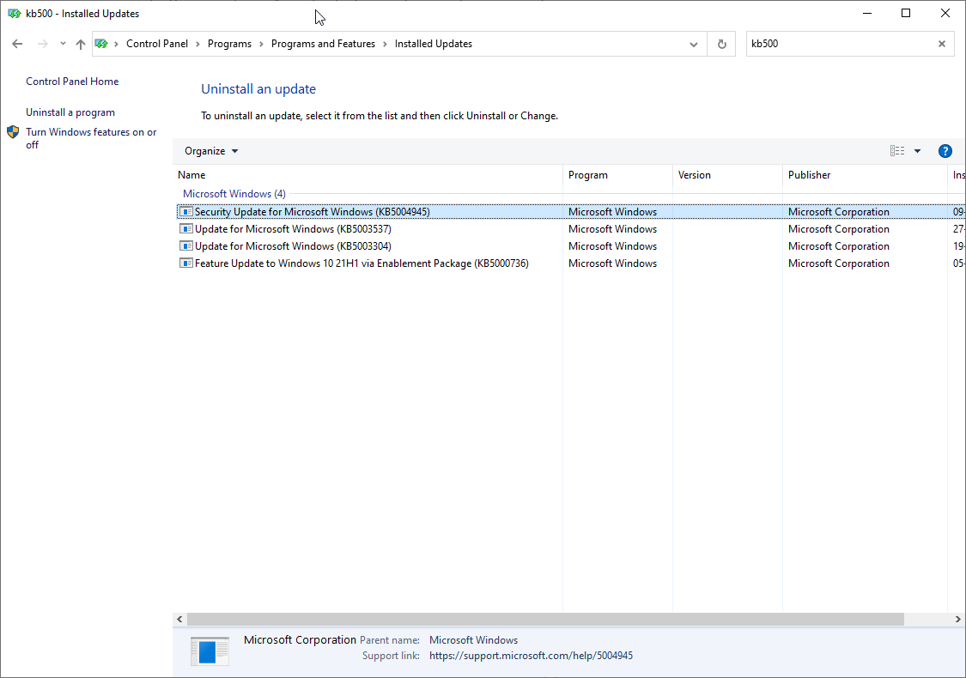This screenshot has width=966, height=678.
Task: Open the address bar history dropdown
Action: 694,43
